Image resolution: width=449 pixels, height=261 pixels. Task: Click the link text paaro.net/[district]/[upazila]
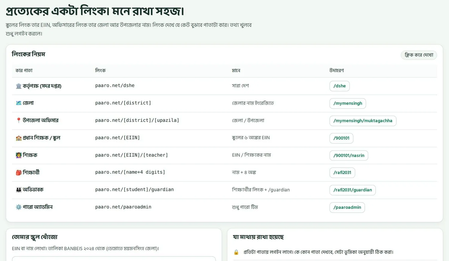137,120
